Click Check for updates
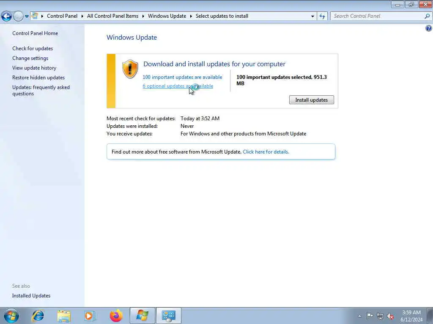 [33, 48]
